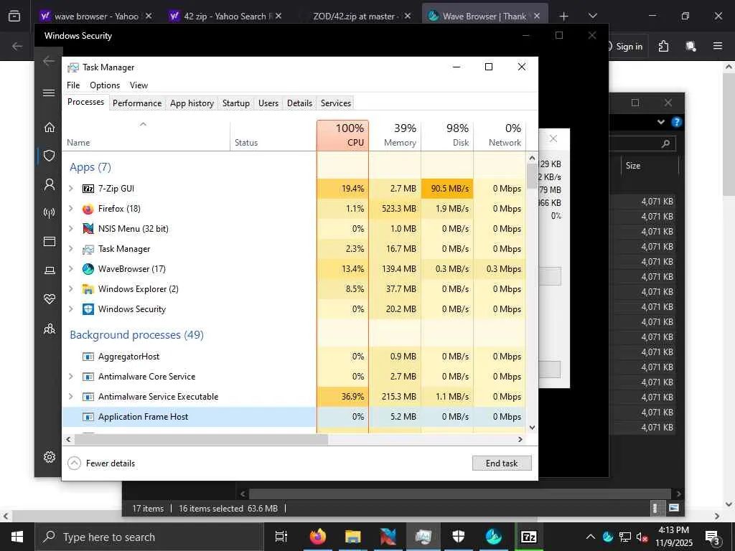Click Task Manager horizontal scrollbar thumb
Image resolution: width=735 pixels, height=551 pixels.
coord(201,440)
